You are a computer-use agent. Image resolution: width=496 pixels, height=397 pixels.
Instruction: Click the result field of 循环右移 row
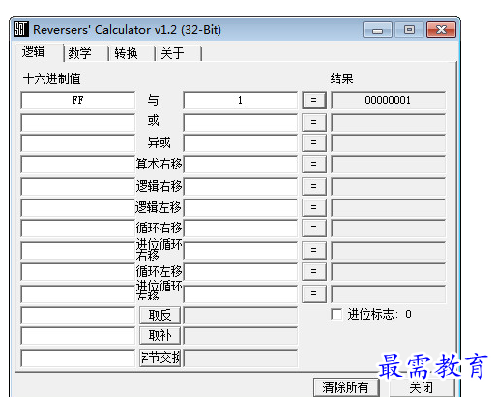coord(388,229)
